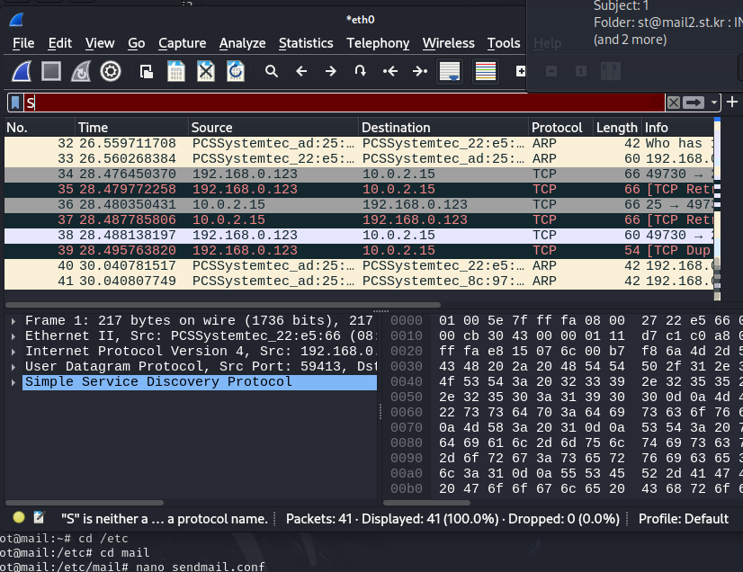This screenshot has width=743, height=572.
Task: Go forward in packet history
Action: tap(331, 72)
